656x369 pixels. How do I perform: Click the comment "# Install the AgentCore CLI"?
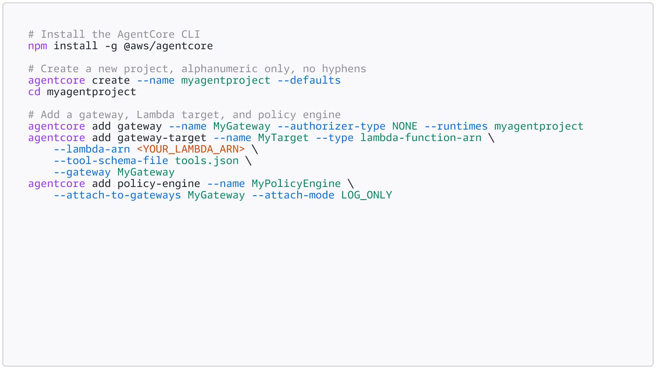pos(114,34)
